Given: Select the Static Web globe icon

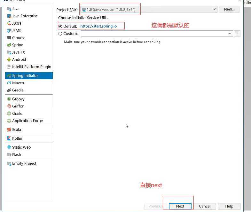Looking at the screenshot, I should (9, 147).
